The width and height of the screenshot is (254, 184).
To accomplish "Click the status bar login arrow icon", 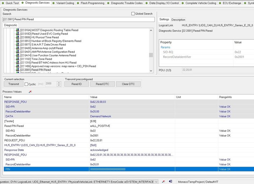I will point(171,182).
